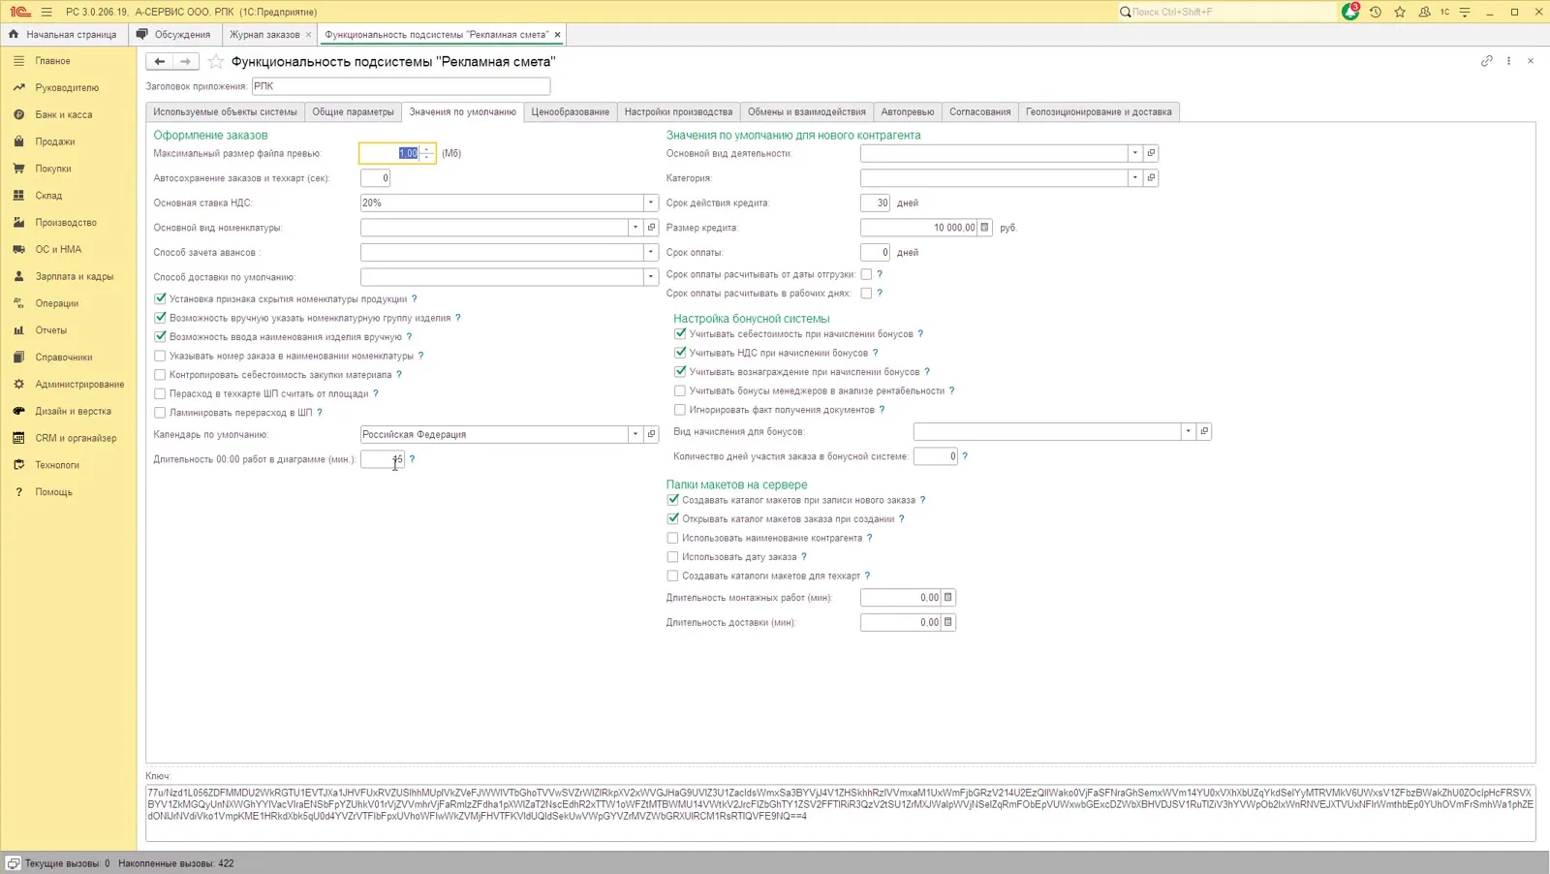Open Администрирование section in sidebar
The image size is (1550, 874).
[79, 385]
